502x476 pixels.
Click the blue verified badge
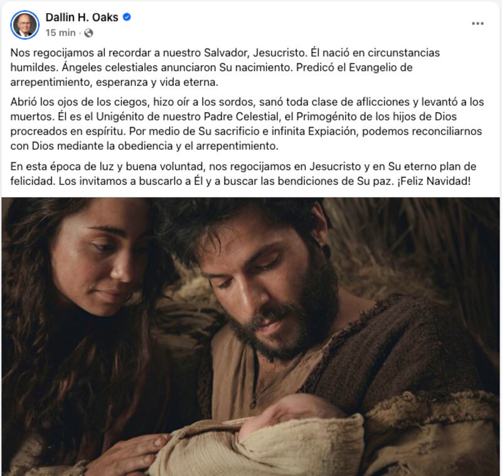coord(127,17)
